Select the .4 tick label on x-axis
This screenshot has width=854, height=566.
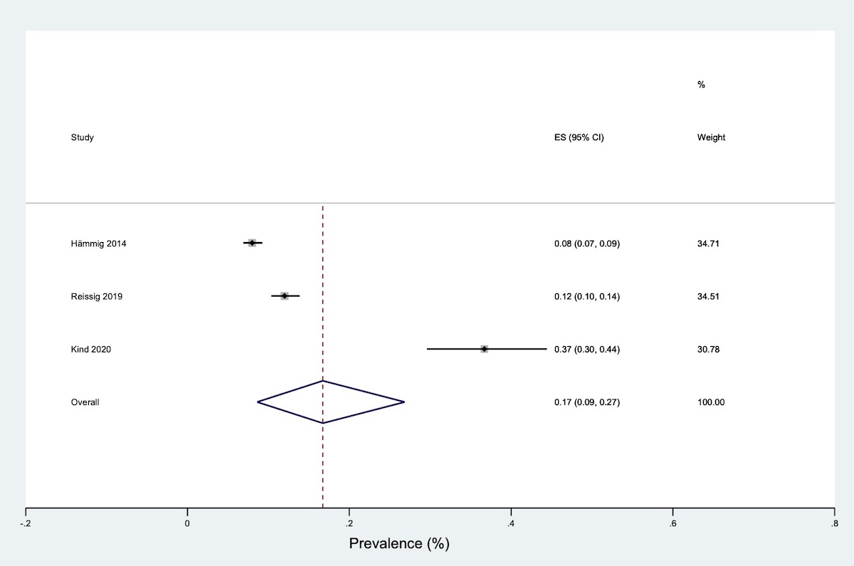510,523
